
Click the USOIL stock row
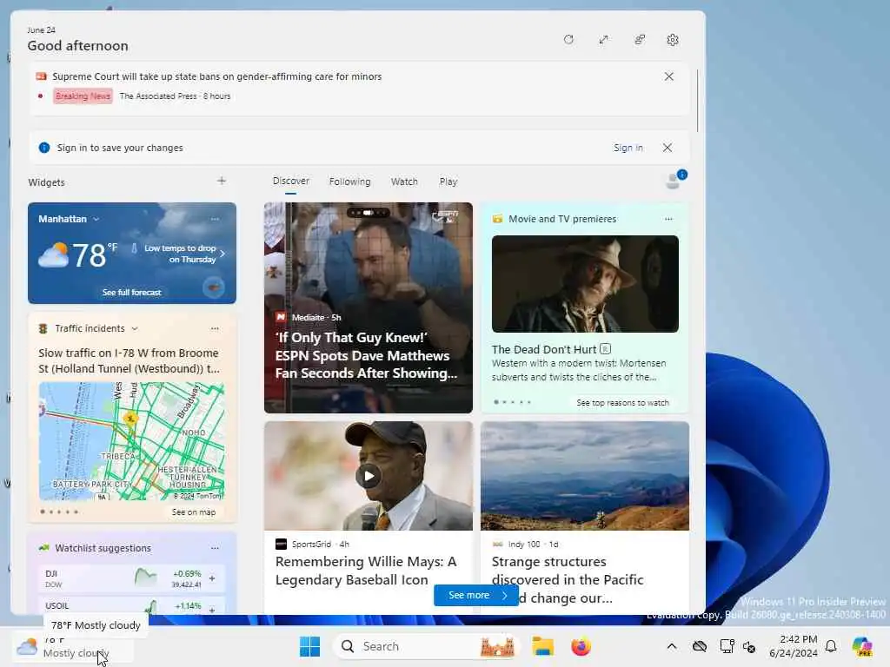(x=130, y=607)
